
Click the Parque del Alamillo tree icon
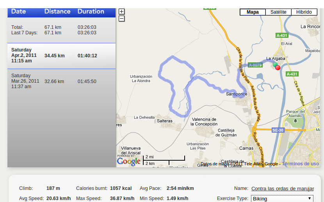[296, 120]
